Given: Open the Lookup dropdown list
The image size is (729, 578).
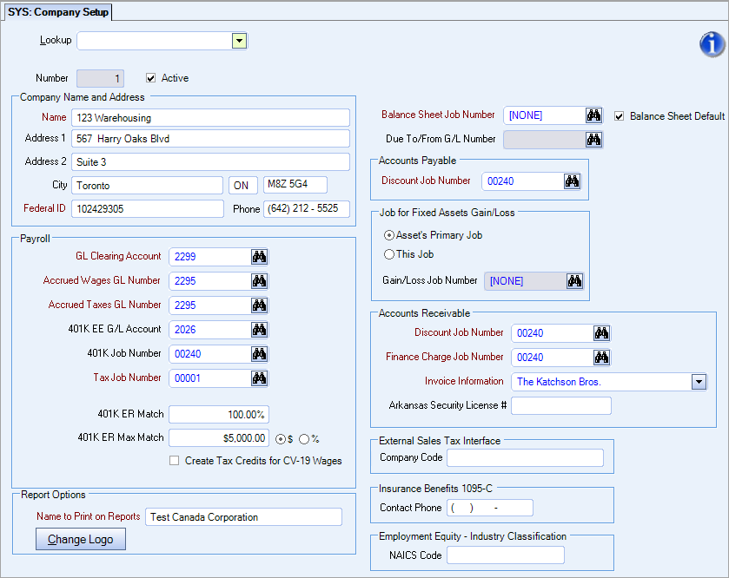Looking at the screenshot, I should [239, 40].
